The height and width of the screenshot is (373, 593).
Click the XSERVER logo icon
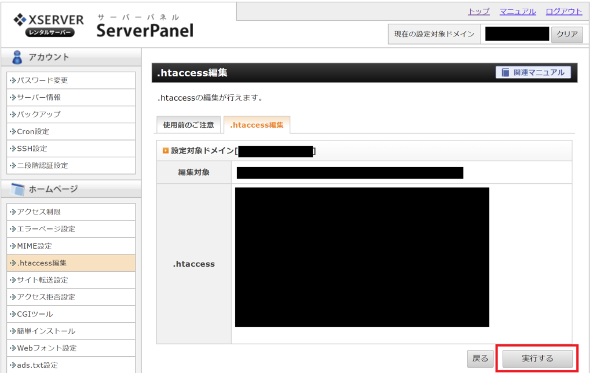coord(20,19)
